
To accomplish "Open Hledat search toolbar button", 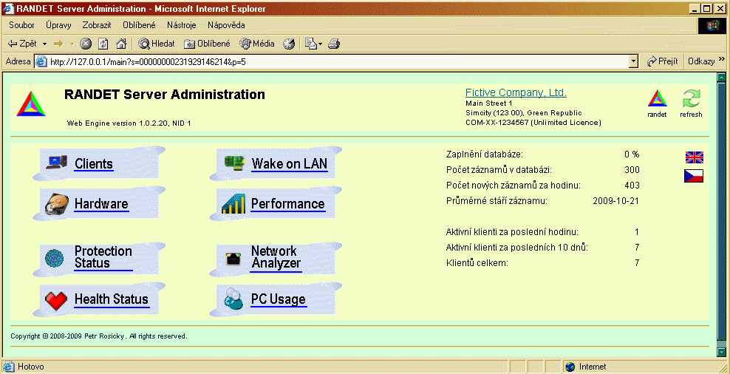I will pos(157,44).
